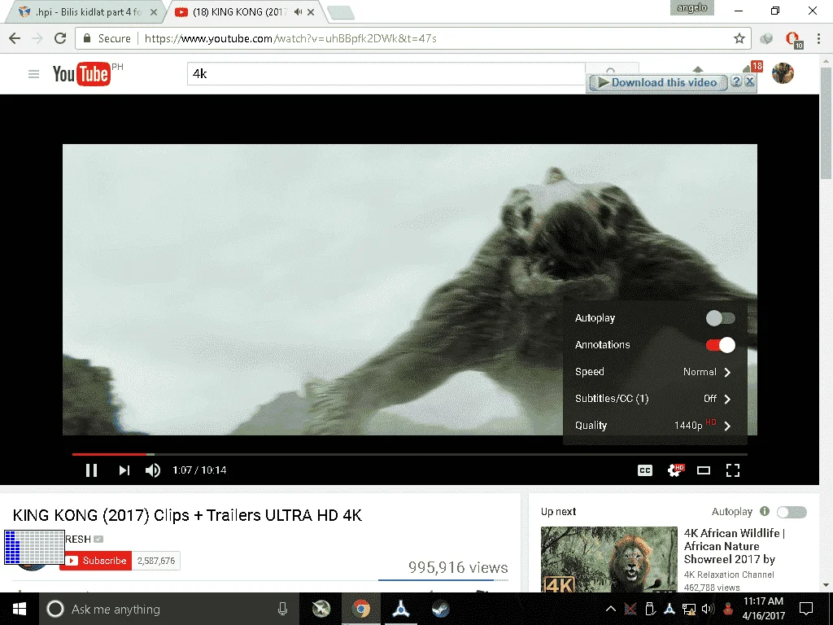Open the gray extension icon in toolbar

pos(766,38)
